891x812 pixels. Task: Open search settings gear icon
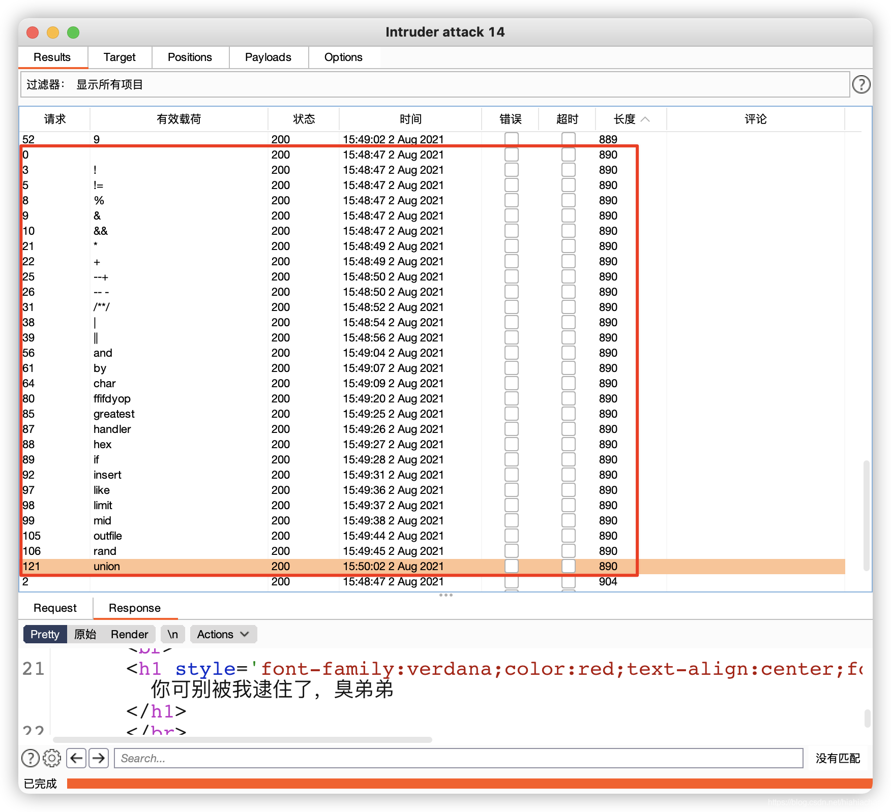point(51,758)
